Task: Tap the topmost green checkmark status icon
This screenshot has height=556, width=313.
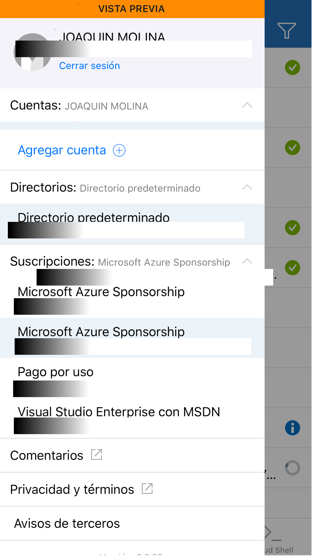Action: pos(292,67)
